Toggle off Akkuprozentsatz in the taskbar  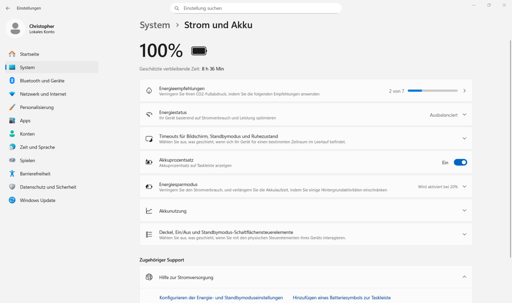tap(460, 162)
